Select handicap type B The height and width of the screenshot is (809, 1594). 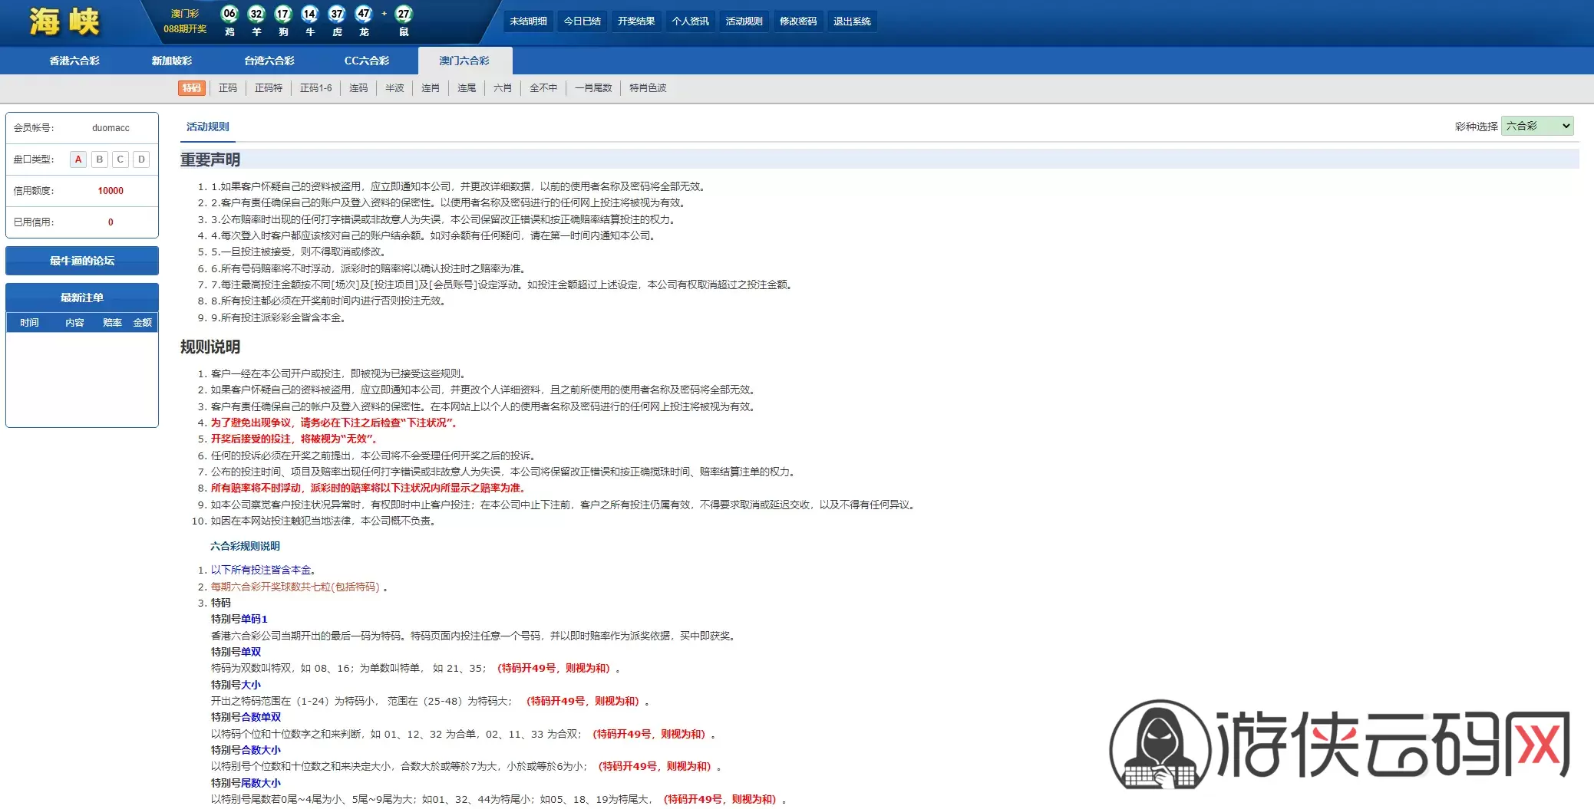(99, 159)
